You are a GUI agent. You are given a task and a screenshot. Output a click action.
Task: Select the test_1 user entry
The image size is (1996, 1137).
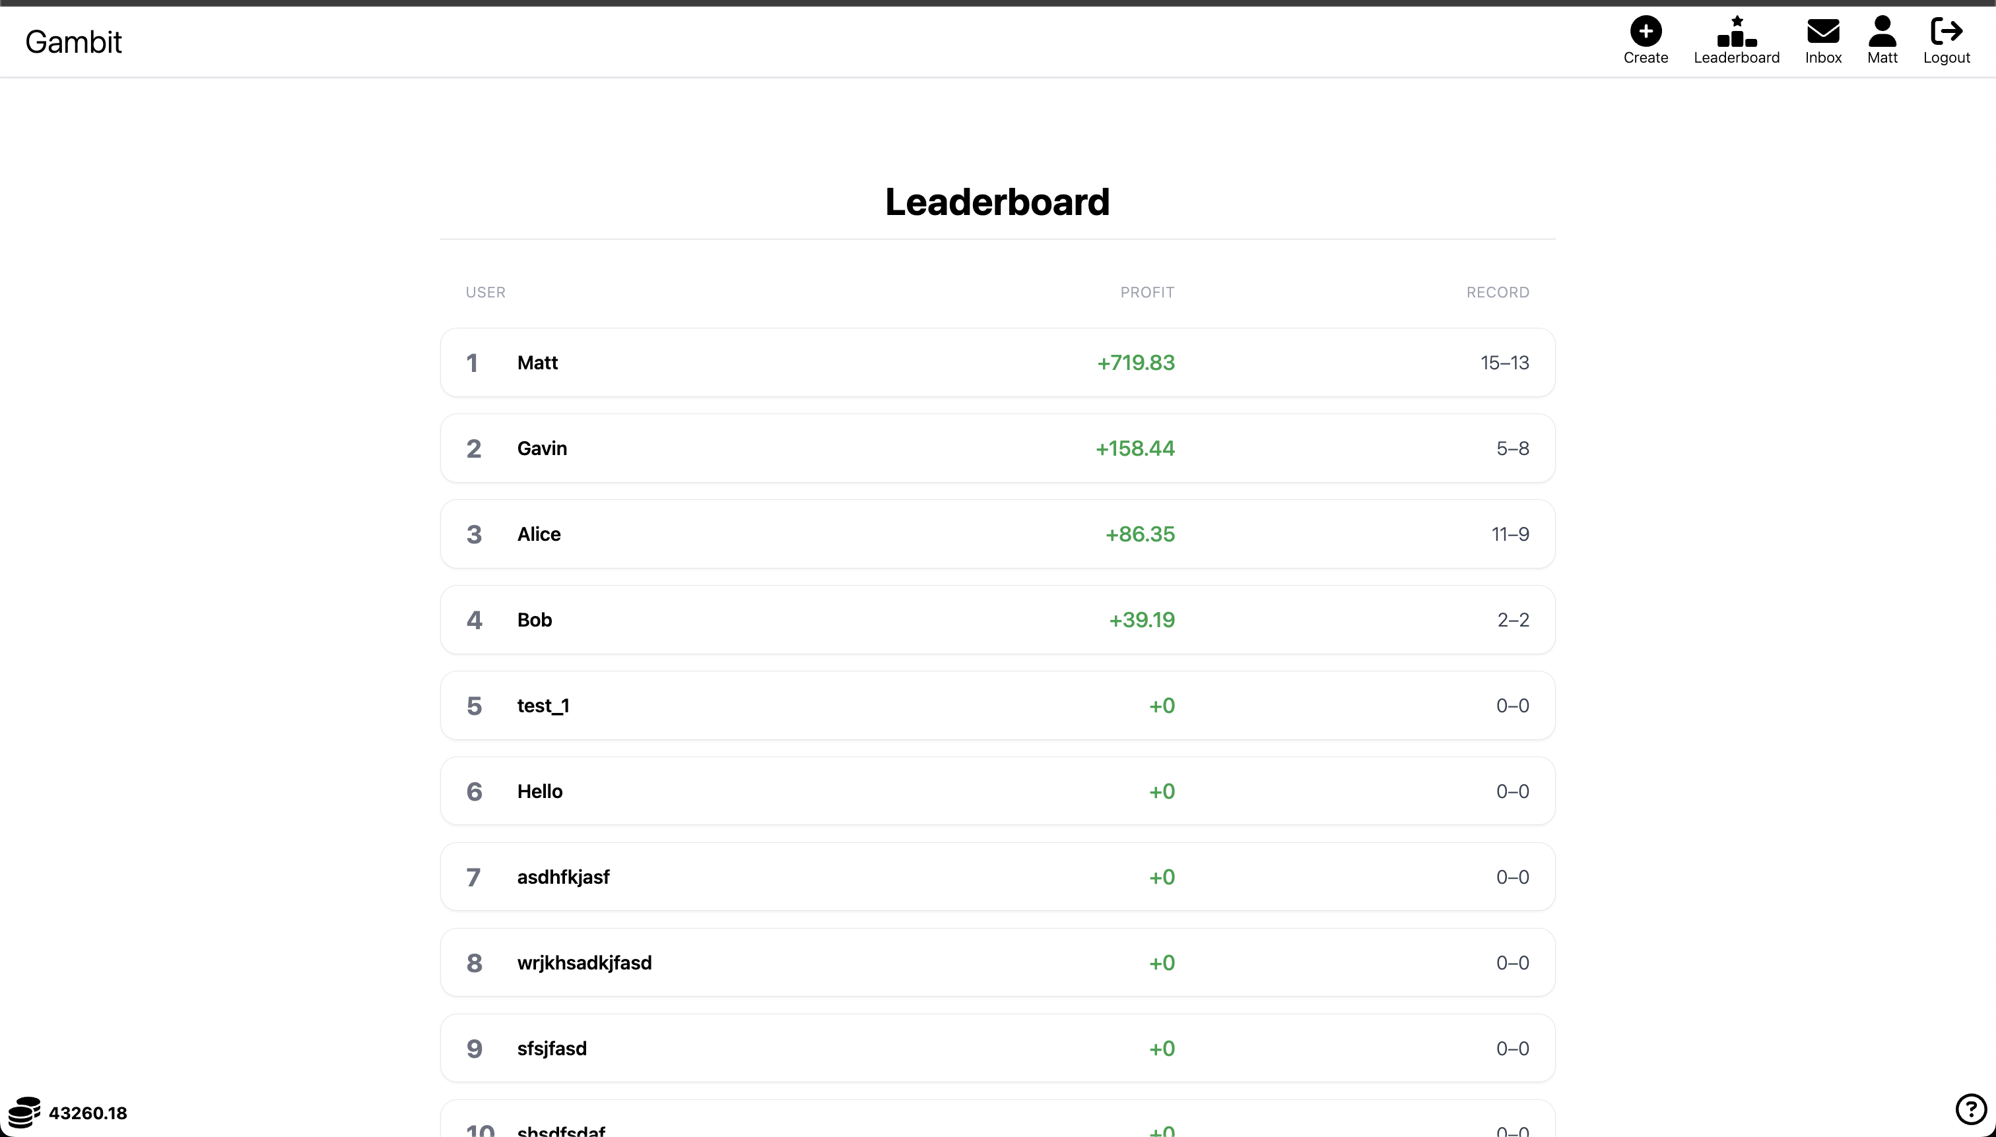[x=998, y=705]
